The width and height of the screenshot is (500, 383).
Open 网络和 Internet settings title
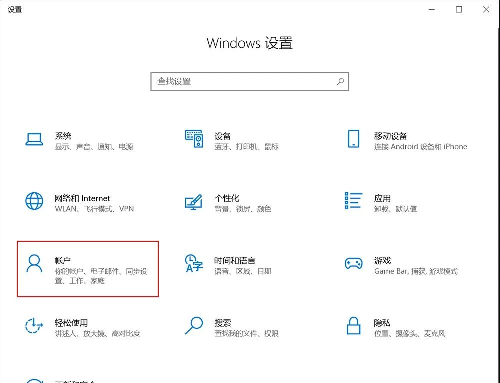pos(82,198)
